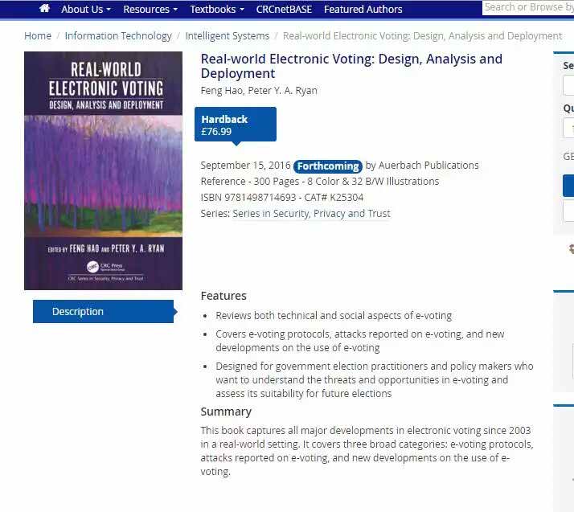The height and width of the screenshot is (512, 574).
Task: Click the Forthcoming status badge
Action: [328, 166]
